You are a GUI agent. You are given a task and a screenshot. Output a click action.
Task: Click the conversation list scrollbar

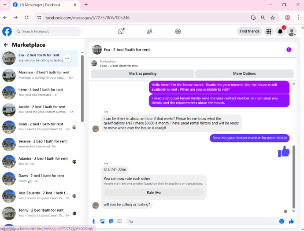click(82, 88)
